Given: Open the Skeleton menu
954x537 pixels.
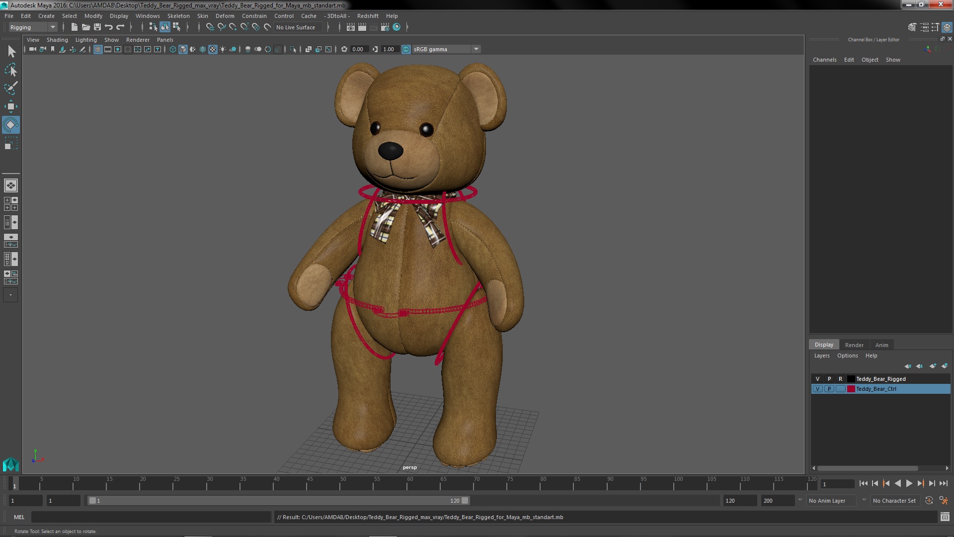Looking at the screenshot, I should point(178,16).
